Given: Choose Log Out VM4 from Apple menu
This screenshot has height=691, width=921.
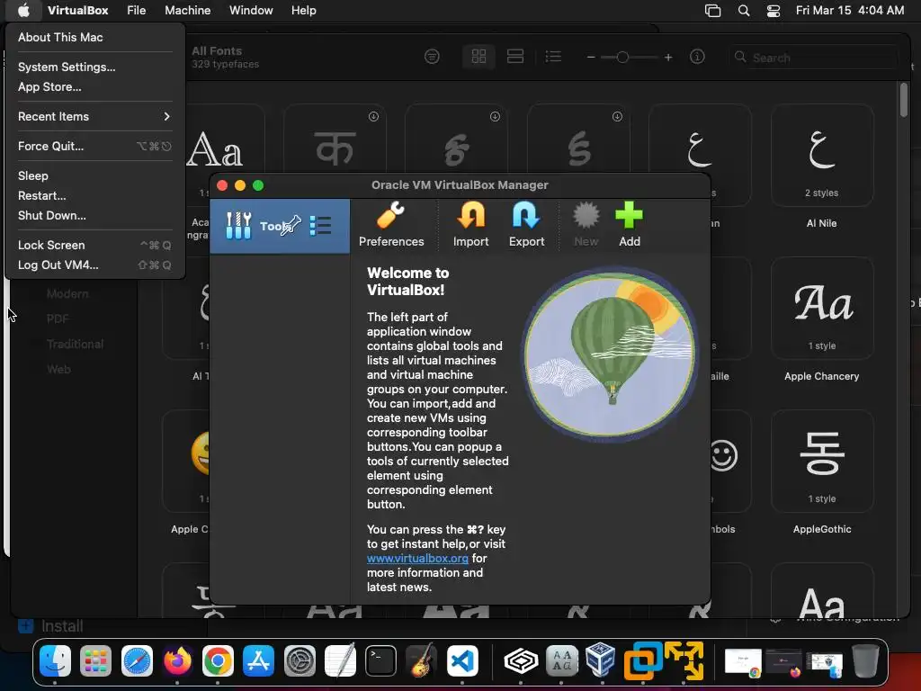Looking at the screenshot, I should click(95, 265).
